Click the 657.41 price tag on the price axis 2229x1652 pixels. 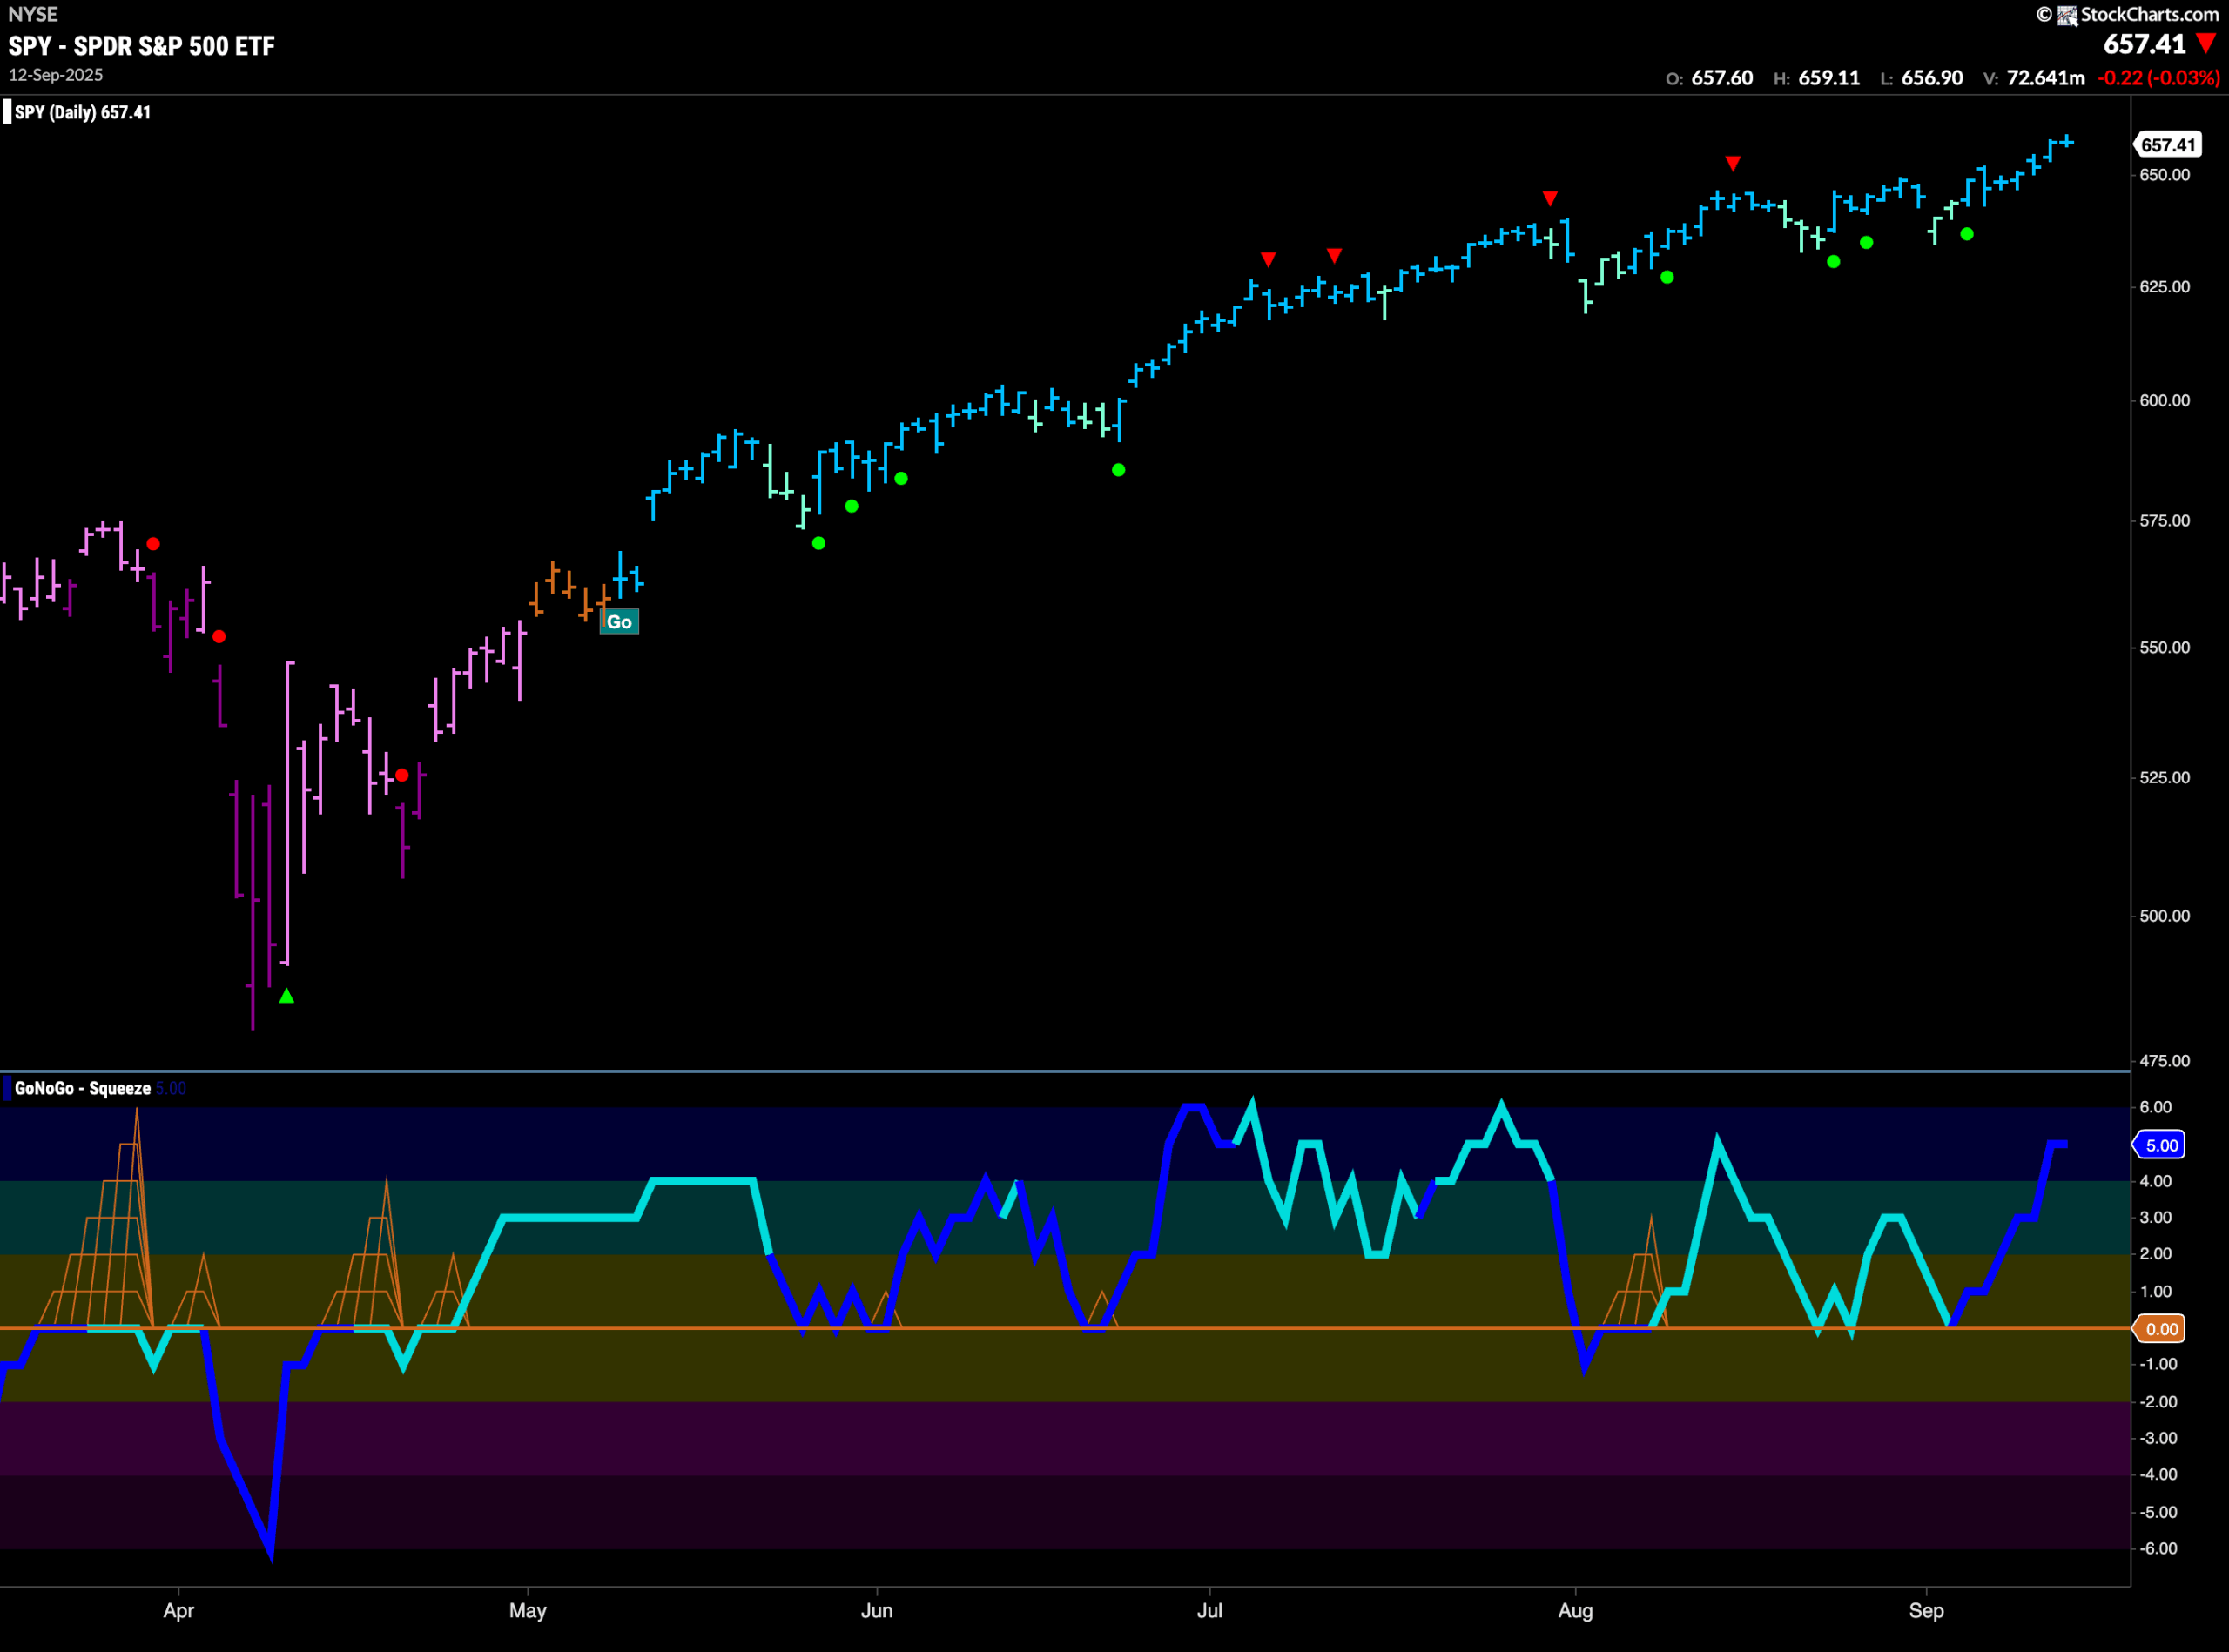[2167, 145]
